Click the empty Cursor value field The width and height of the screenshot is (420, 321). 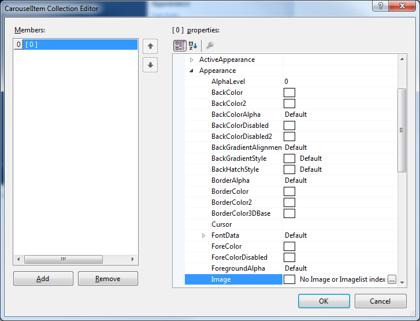click(x=340, y=224)
